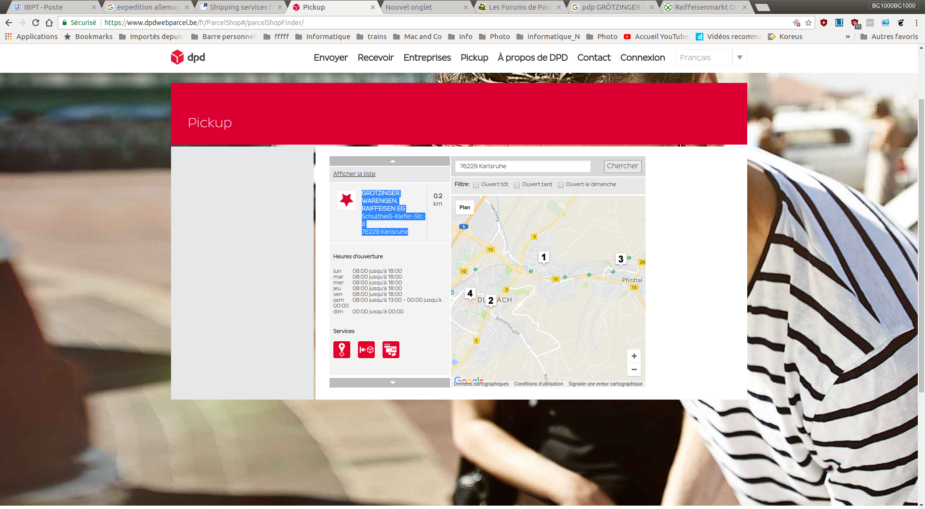
Task: Expand list with the downward arrow bar
Action: (390, 383)
